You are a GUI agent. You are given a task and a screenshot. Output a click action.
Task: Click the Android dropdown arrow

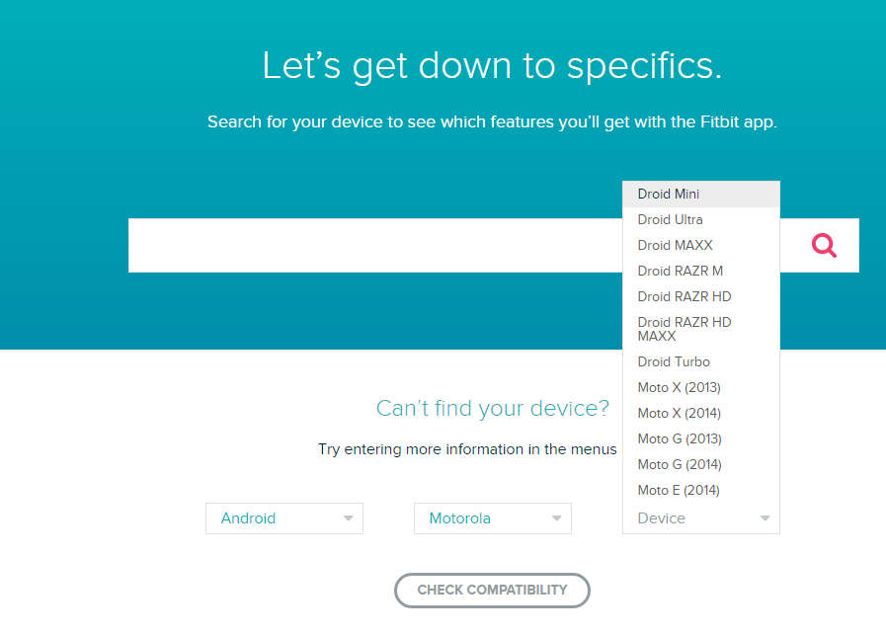coord(348,518)
